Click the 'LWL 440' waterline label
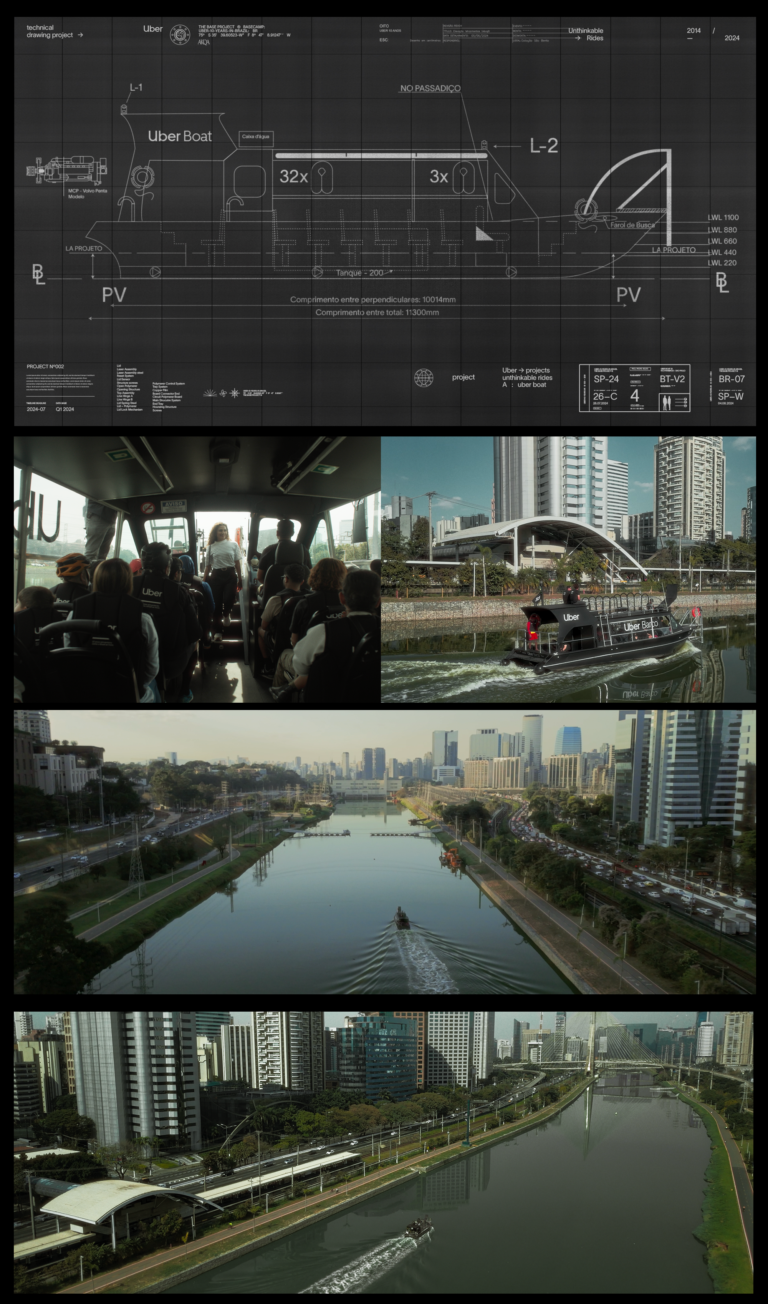The height and width of the screenshot is (1304, 768). [x=722, y=253]
